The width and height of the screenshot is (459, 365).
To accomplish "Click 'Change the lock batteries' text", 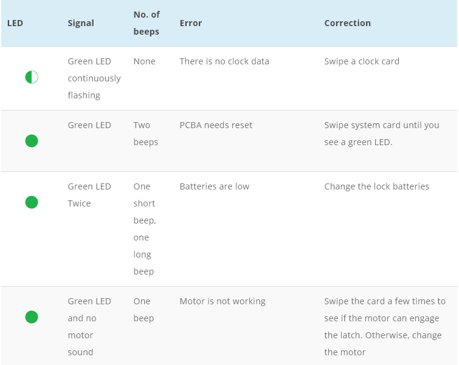I will [377, 186].
